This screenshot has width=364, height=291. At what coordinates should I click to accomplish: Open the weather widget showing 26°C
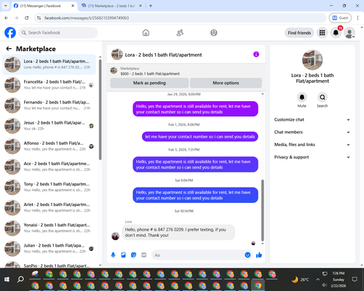point(300,279)
